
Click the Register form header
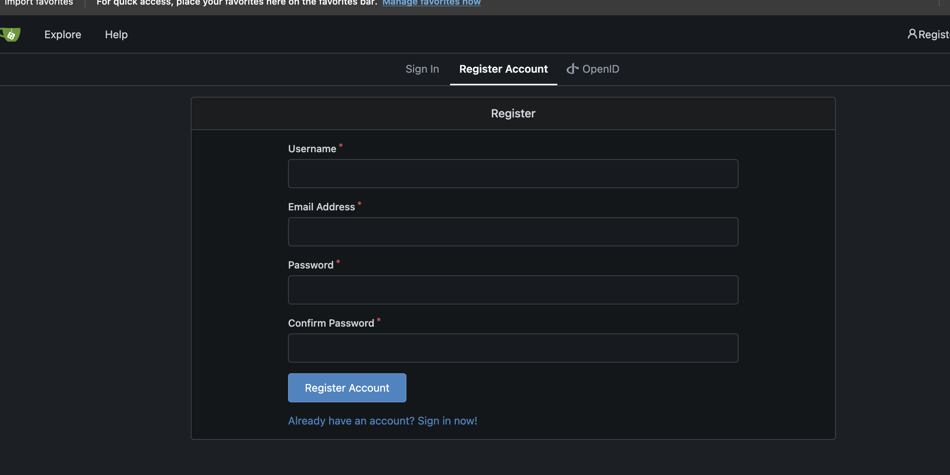[513, 113]
